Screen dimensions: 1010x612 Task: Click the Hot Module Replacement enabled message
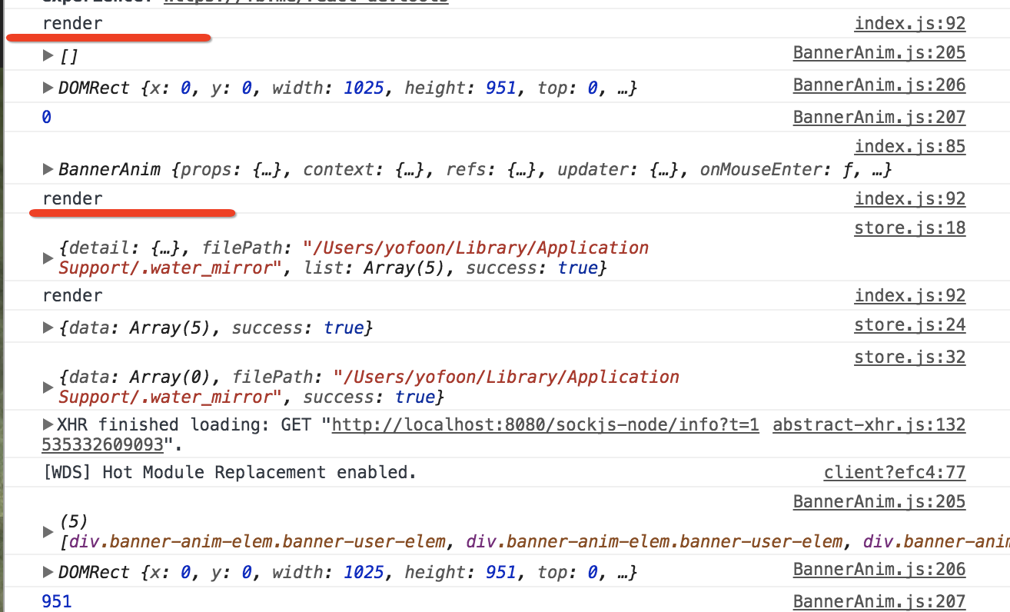[x=230, y=472]
